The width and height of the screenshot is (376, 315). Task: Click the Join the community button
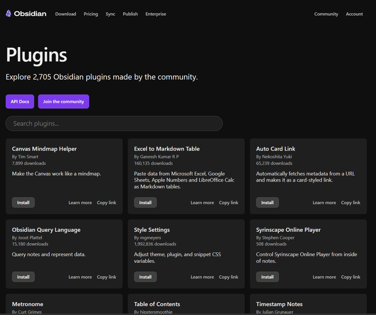pyautogui.click(x=63, y=102)
